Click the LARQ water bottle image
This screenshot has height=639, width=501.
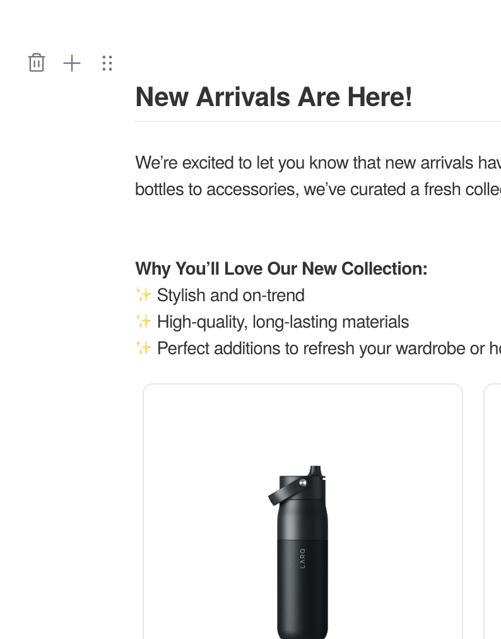pyautogui.click(x=303, y=556)
